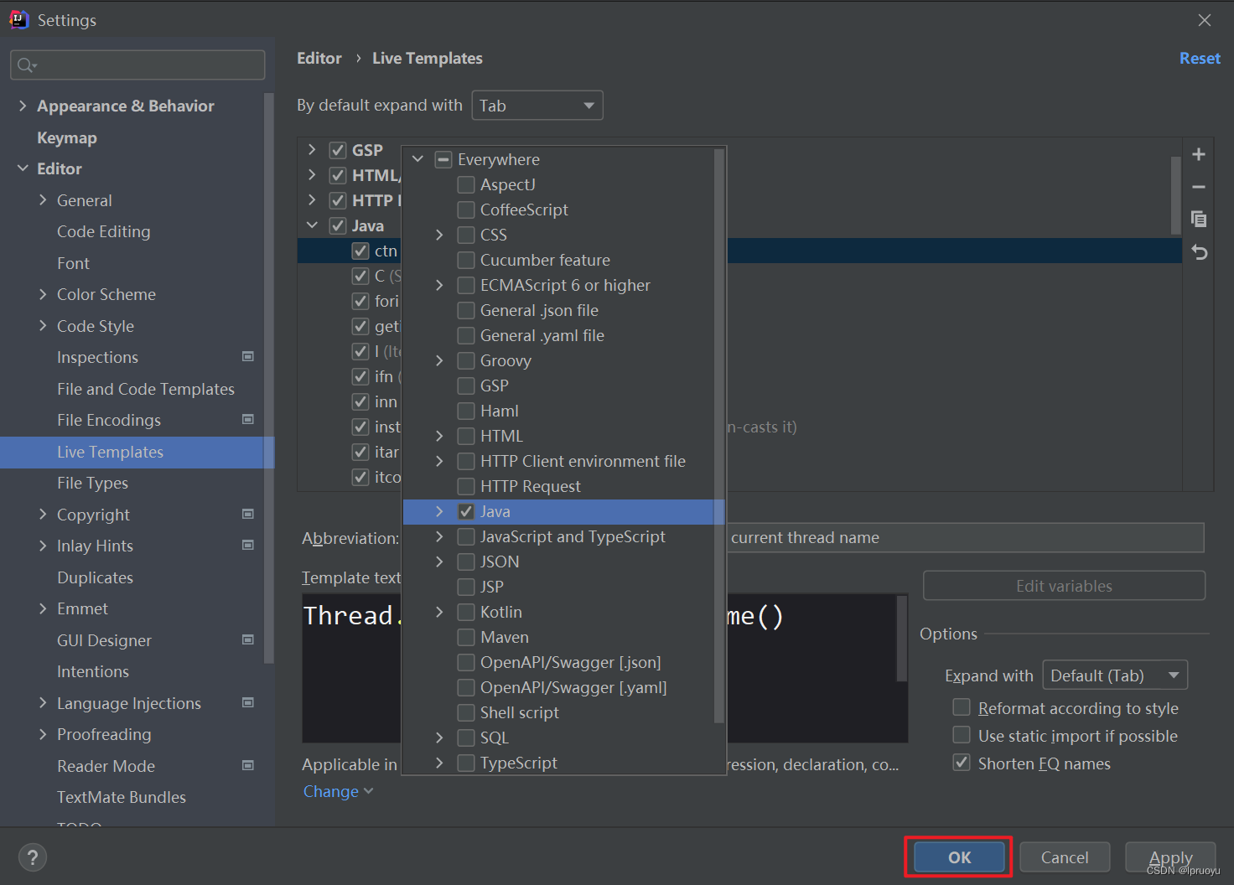Click the template description field
The image size is (1234, 885).
coord(964,537)
